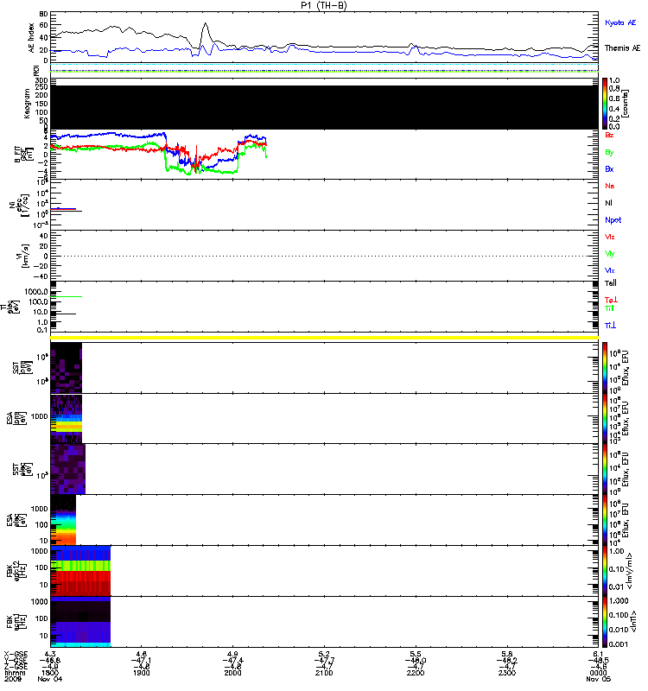Select the Kyoto AE legend label
Viewport: 648px width, 691px height.
coord(620,23)
